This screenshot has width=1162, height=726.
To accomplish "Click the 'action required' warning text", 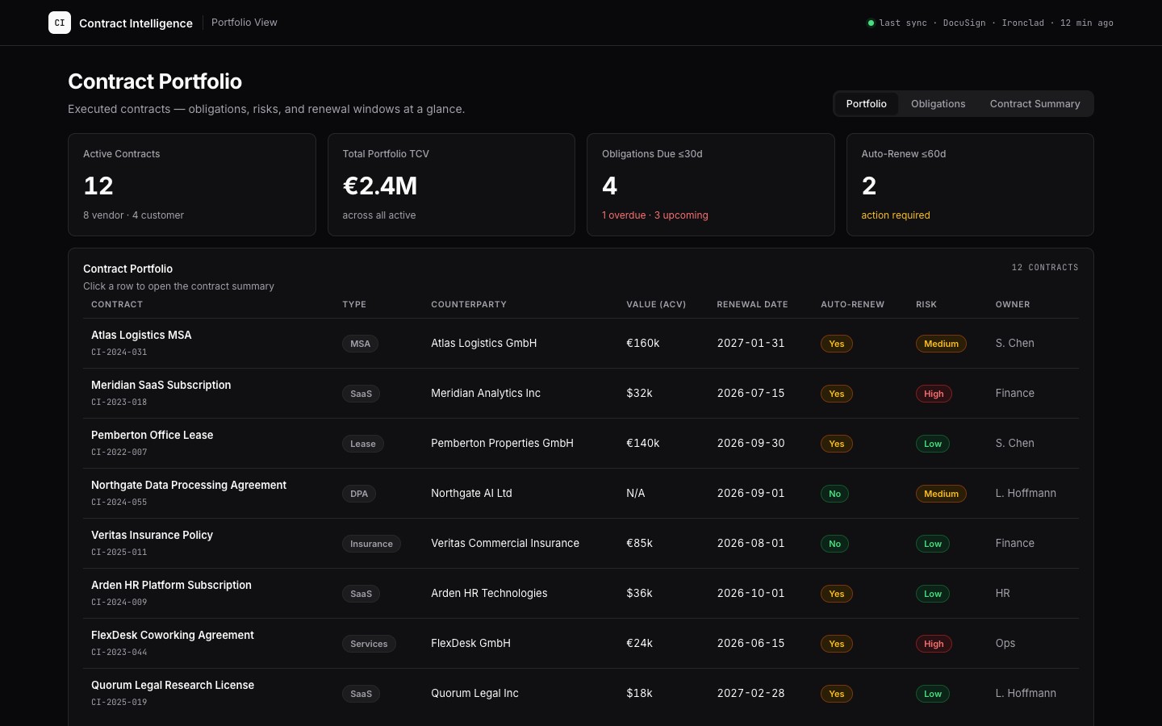I will [x=896, y=215].
